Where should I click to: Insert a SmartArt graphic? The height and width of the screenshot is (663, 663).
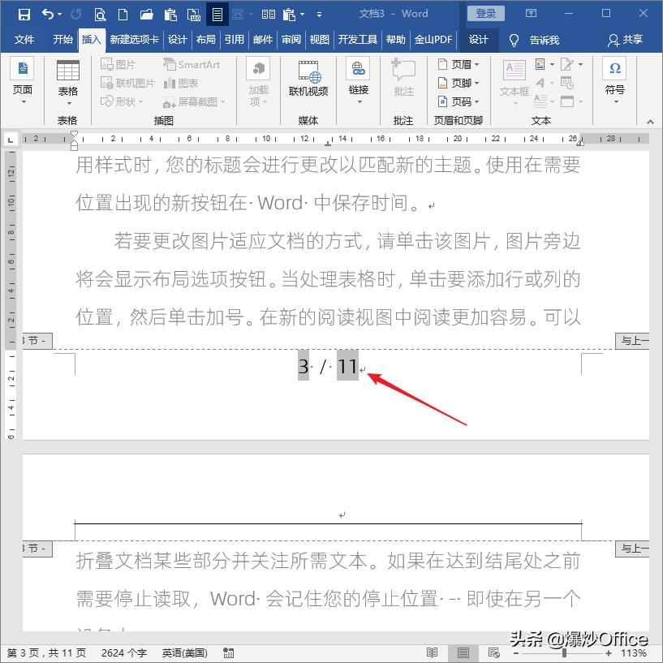pos(192,63)
